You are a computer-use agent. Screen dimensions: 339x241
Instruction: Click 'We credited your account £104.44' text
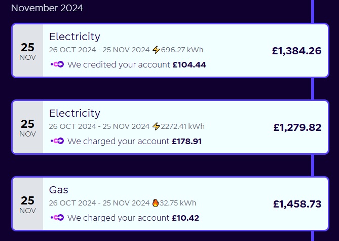[137, 65]
